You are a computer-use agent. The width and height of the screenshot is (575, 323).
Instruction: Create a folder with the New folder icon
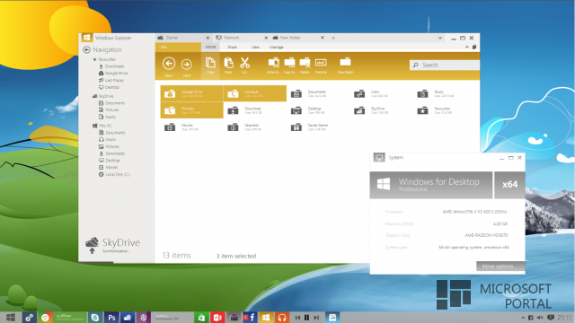pyautogui.click(x=345, y=62)
